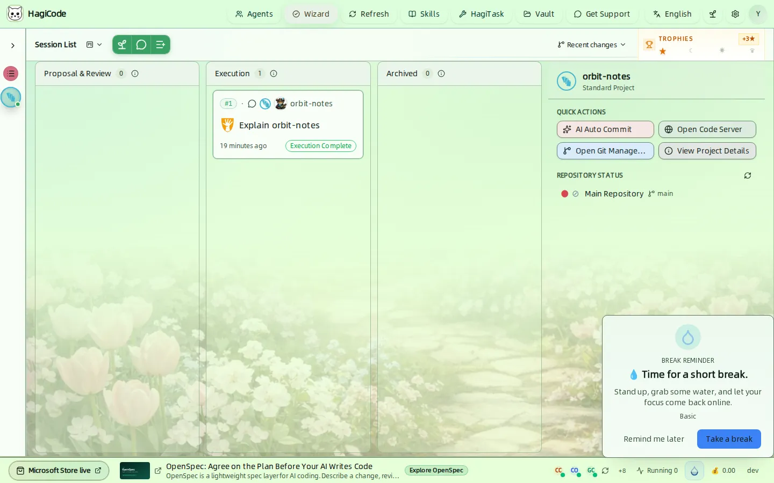Open the Recent changes dropdown

click(x=592, y=45)
